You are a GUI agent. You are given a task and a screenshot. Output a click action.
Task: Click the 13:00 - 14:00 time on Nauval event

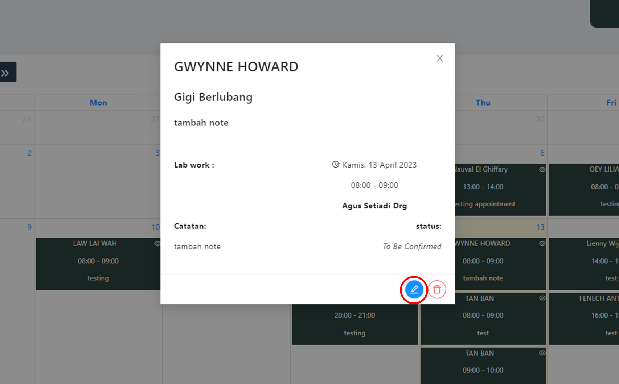[x=483, y=187]
